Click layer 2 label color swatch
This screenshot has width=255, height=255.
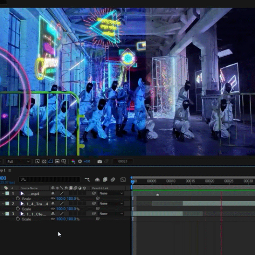pos(7,204)
